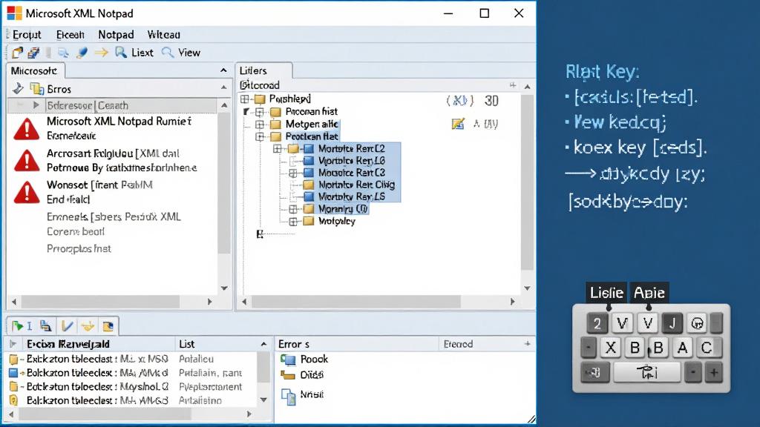Open the Wiıtead menu
Image resolution: width=760 pixels, height=427 pixels.
tap(164, 35)
